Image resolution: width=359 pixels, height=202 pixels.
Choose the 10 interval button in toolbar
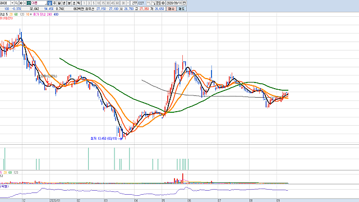(x=99, y=3)
